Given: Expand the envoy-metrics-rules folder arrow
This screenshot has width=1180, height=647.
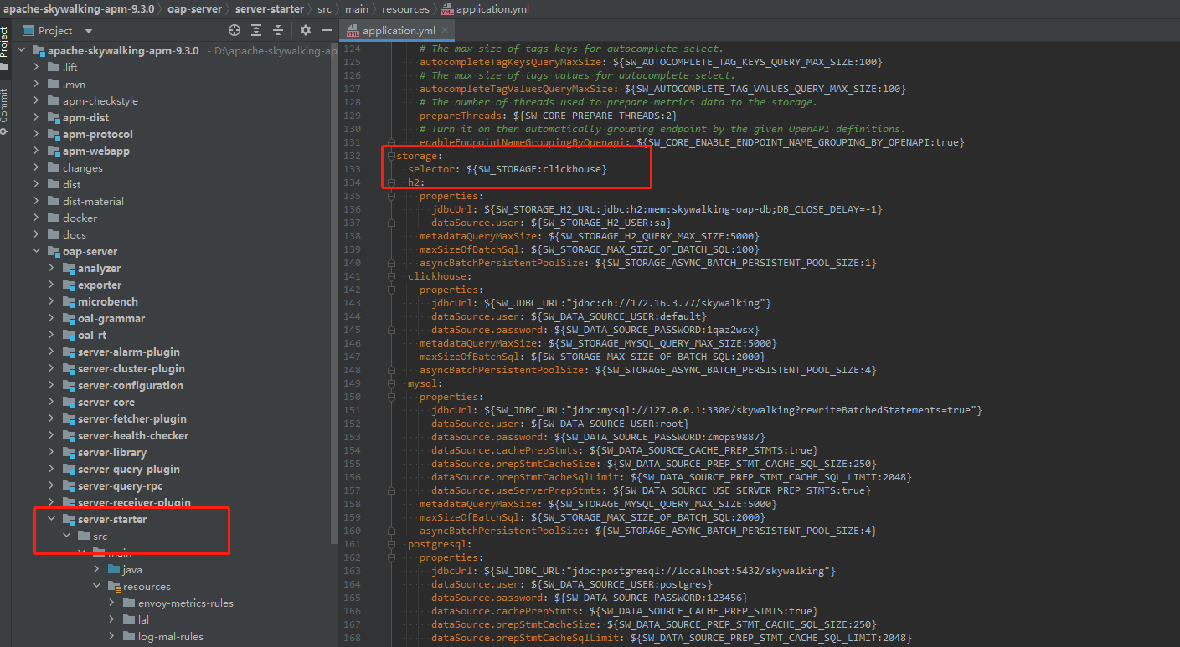Looking at the screenshot, I should tap(112, 603).
